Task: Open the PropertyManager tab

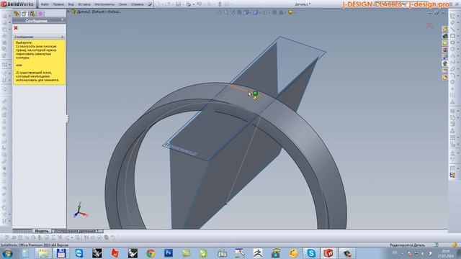Action: (x=24, y=14)
